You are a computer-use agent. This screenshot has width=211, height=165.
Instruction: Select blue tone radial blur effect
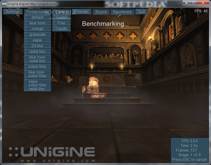click(37, 59)
